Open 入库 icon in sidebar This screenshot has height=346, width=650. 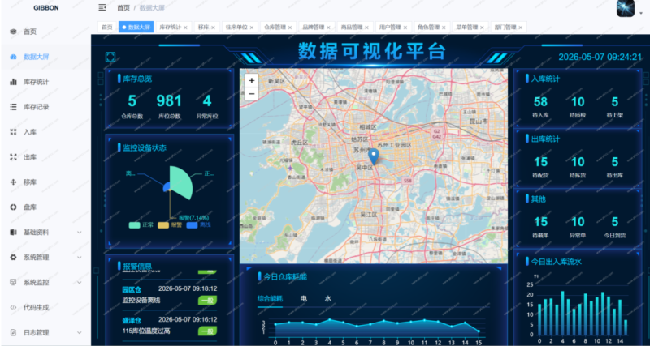(x=13, y=132)
